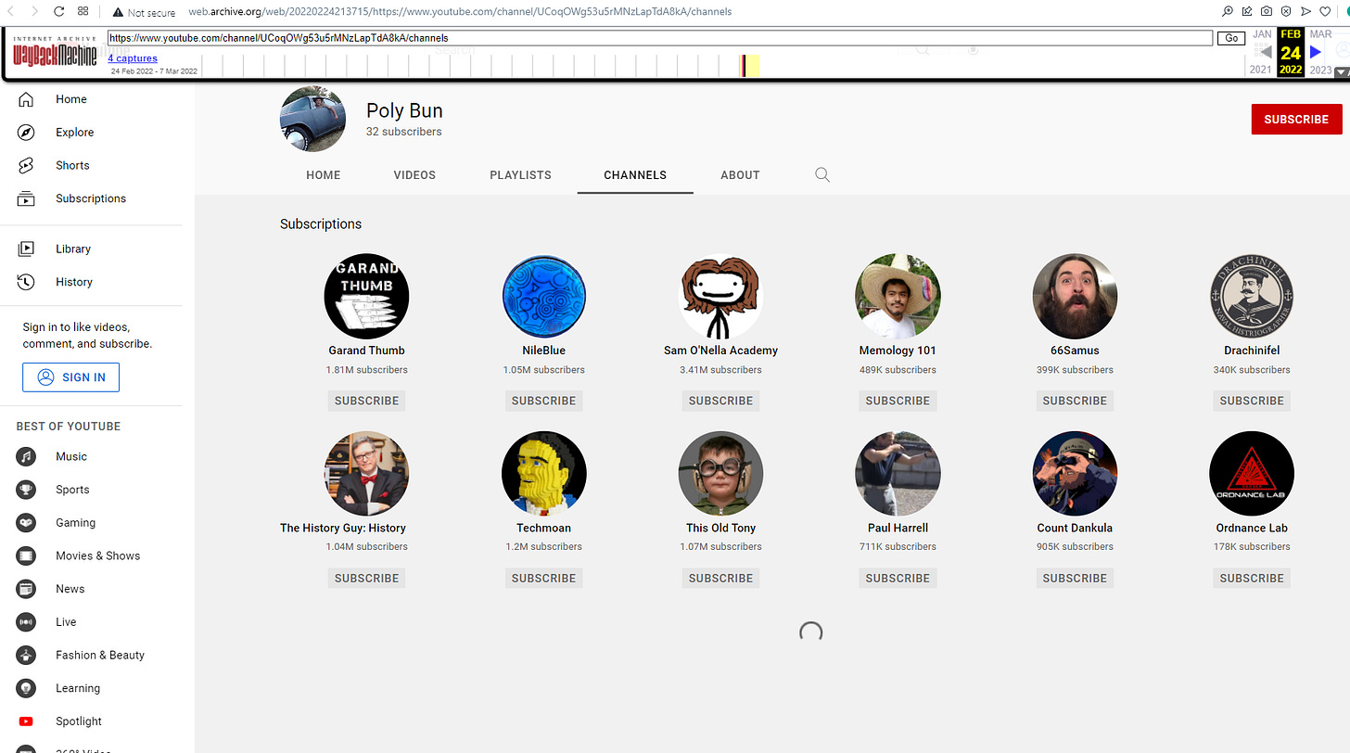This screenshot has height=753, width=1350.
Task: Click the Wayback URL input field
Action: tap(660, 38)
